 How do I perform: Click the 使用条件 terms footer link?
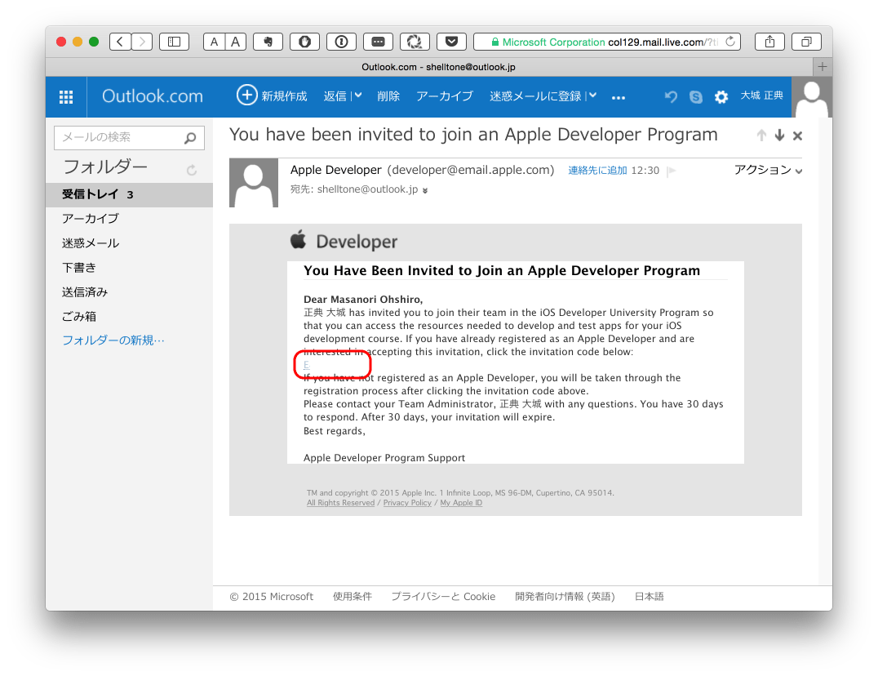coord(353,597)
